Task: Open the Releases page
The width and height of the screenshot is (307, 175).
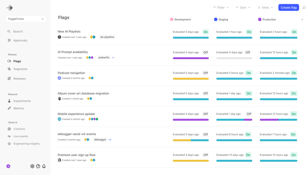Action: click(x=19, y=78)
